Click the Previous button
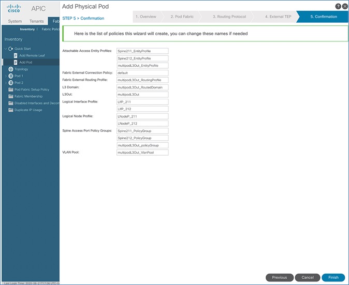This screenshot has height=285, width=349. (x=280, y=277)
